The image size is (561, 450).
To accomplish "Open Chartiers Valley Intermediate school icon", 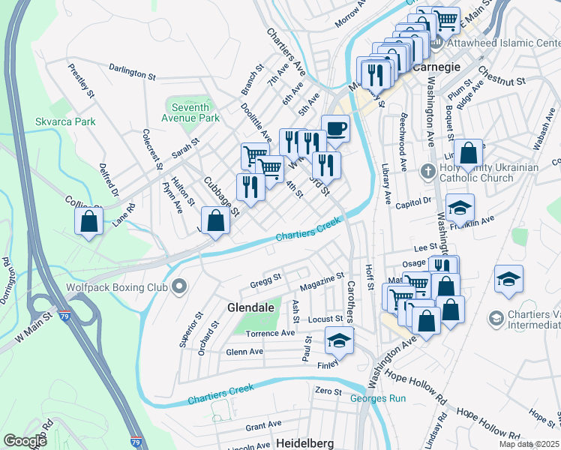I will 496,318.
